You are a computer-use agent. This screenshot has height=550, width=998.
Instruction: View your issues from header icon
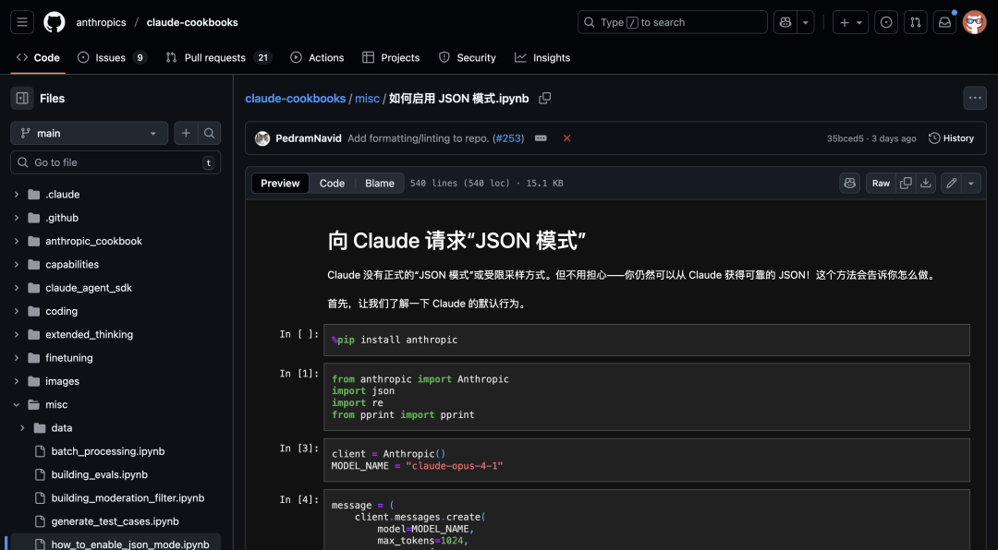[x=886, y=22]
